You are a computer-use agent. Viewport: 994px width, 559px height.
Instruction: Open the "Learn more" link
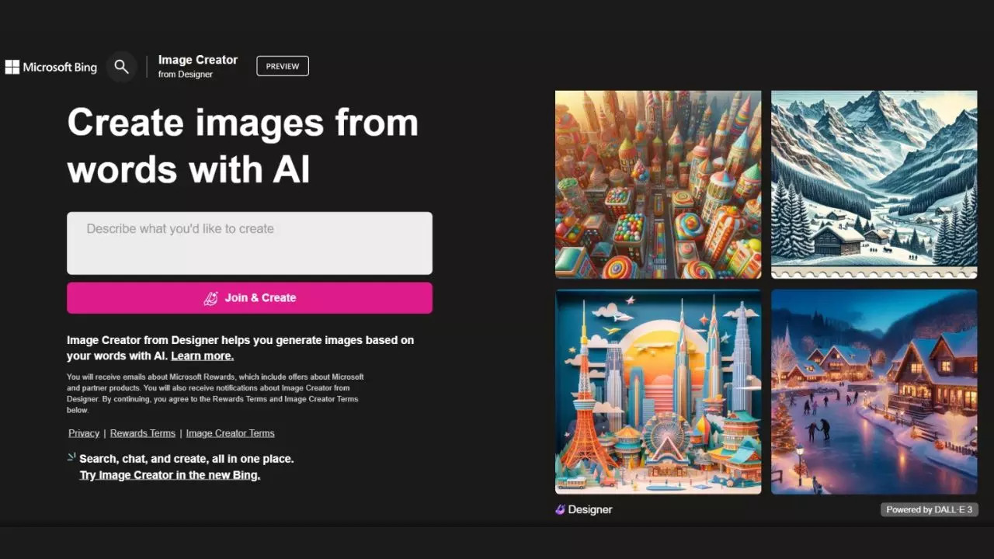click(x=202, y=356)
